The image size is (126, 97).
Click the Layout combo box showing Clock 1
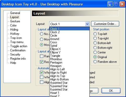(69, 24)
